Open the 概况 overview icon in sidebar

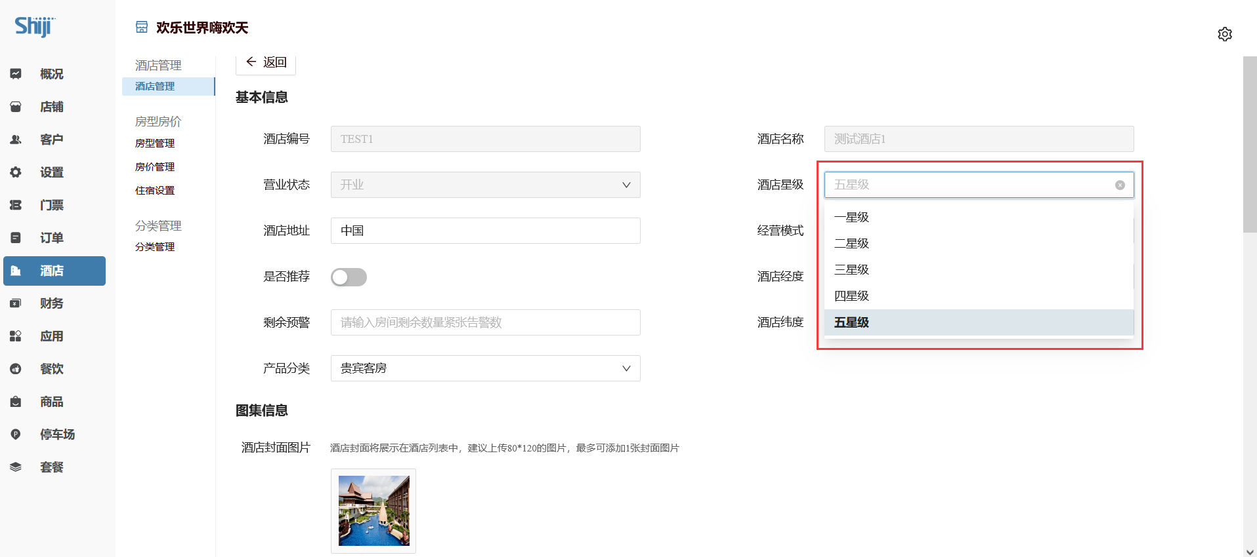(16, 74)
